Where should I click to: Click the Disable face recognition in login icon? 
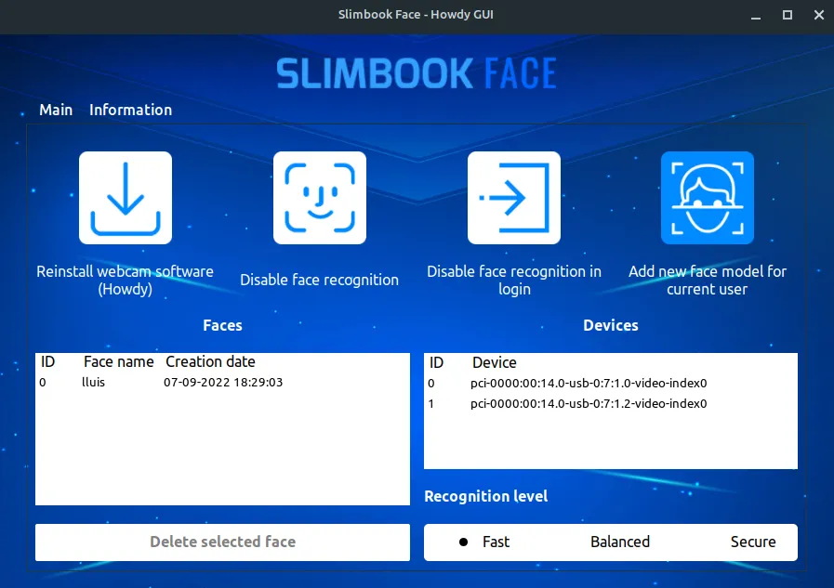[513, 198]
